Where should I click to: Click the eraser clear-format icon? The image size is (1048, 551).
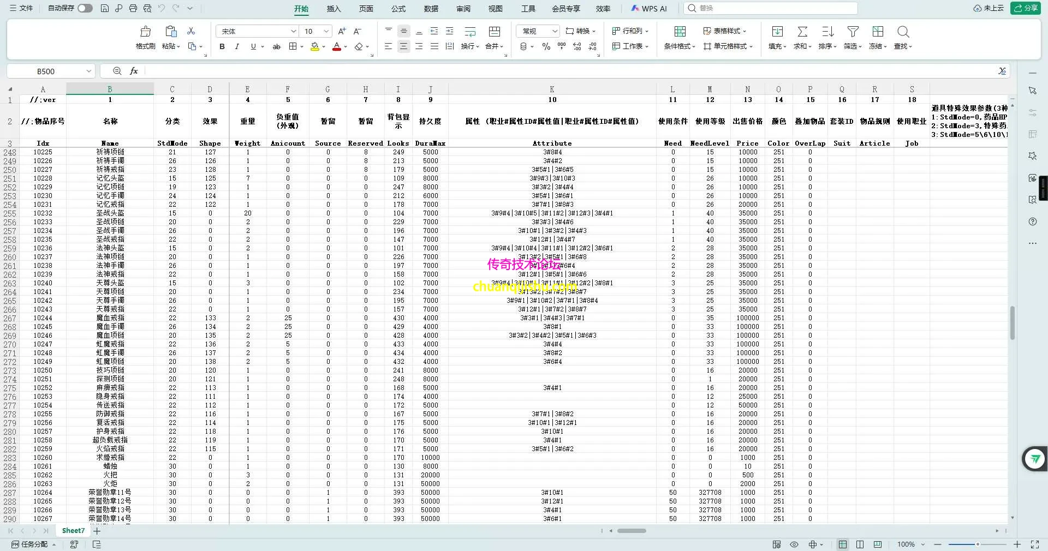click(359, 47)
